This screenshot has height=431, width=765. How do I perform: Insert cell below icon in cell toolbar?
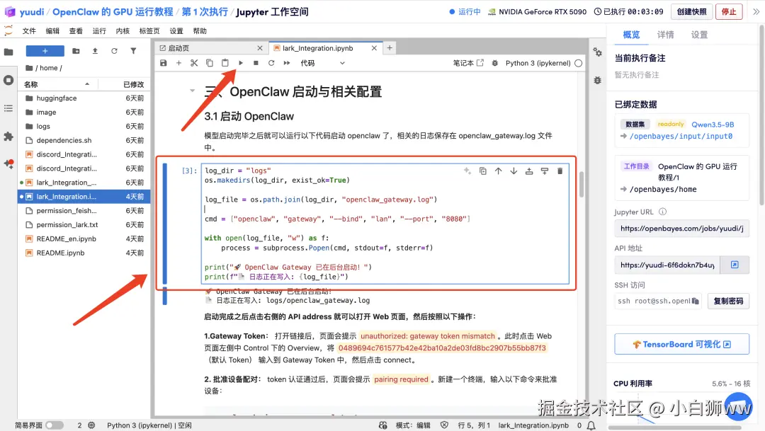click(x=545, y=171)
